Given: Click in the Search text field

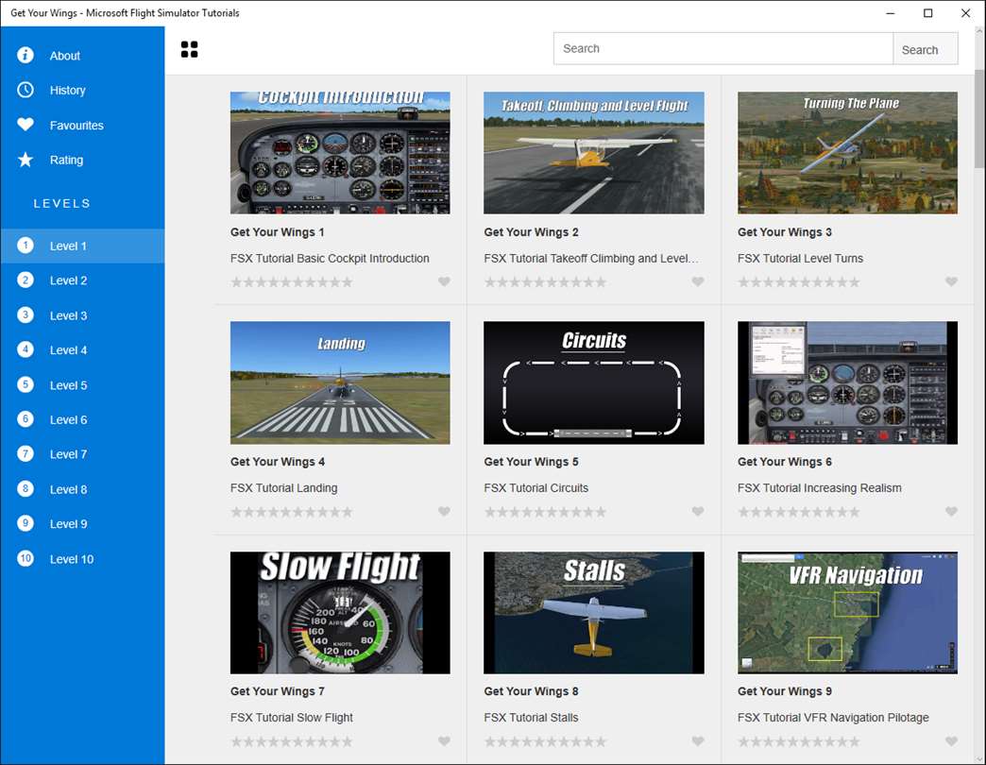Looking at the screenshot, I should (x=723, y=49).
